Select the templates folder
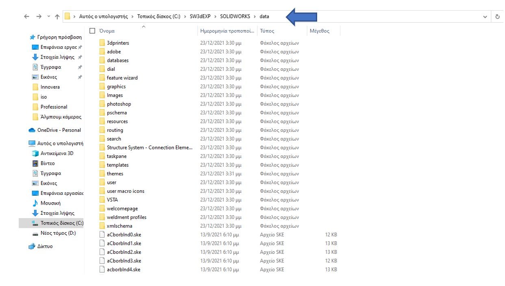This screenshot has height=286, width=505. (x=118, y=165)
